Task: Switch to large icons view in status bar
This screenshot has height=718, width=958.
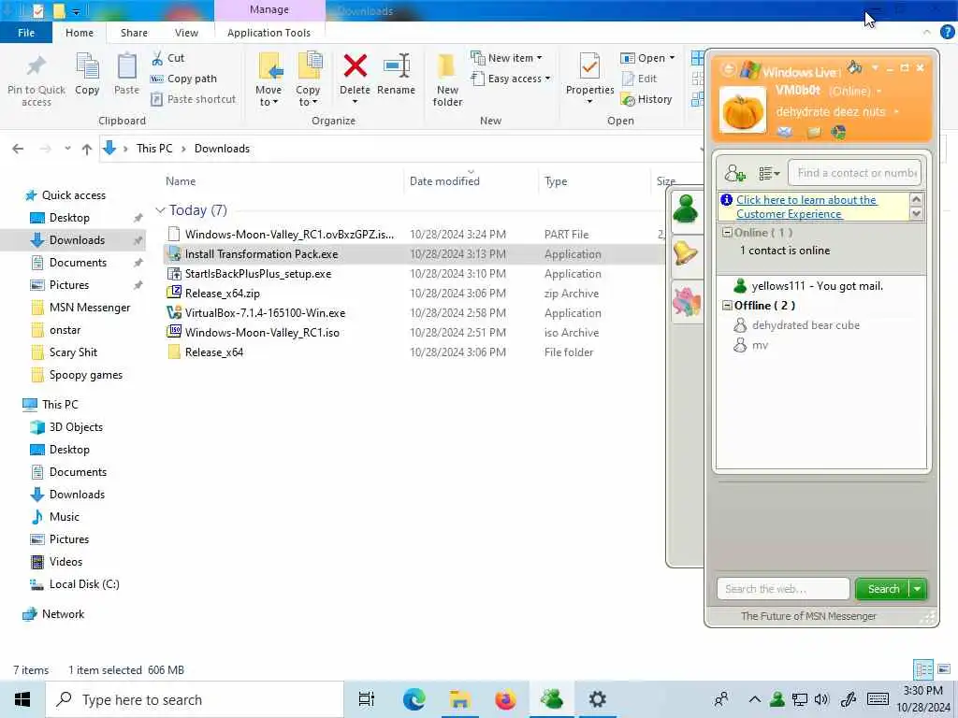Action: pos(944,669)
